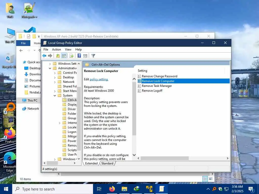Select Quick access in File Explorer sidebar
The width and height of the screenshot is (259, 194).
[x=32, y=62]
